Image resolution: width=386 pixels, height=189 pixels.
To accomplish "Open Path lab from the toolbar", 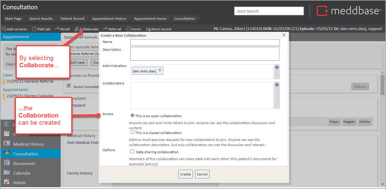I will coord(34,29).
